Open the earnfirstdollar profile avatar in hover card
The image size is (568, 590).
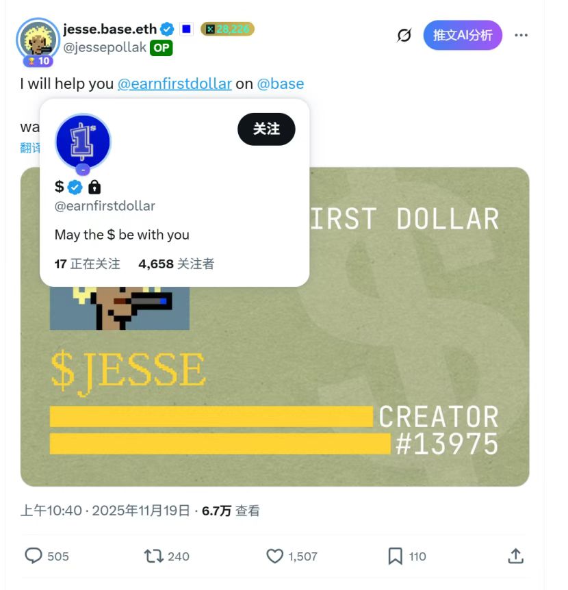83,142
